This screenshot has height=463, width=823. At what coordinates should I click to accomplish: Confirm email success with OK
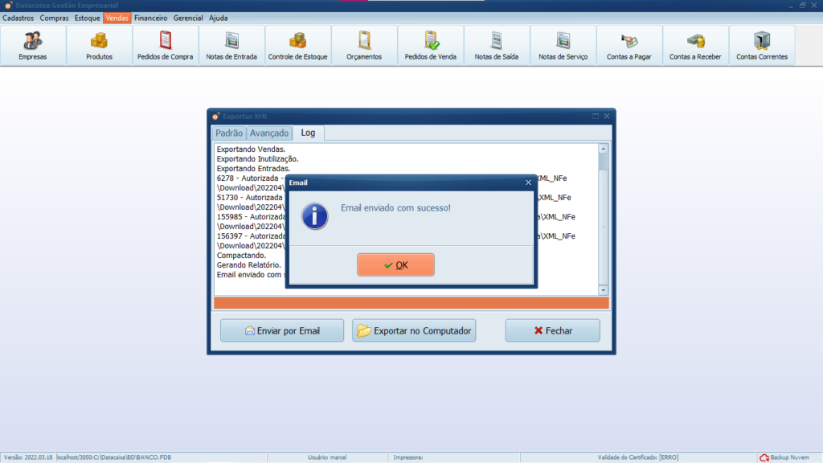(x=395, y=264)
